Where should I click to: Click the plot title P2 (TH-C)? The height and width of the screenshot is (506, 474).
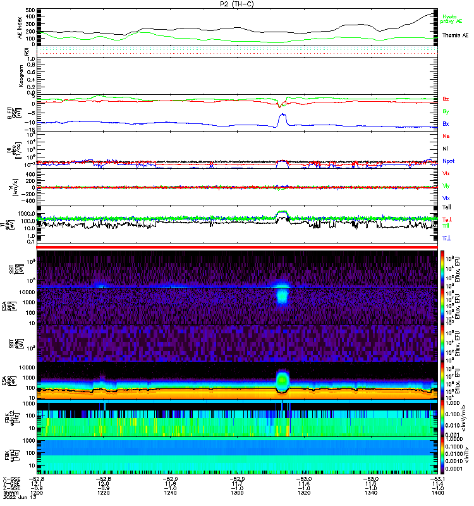(x=237, y=4)
